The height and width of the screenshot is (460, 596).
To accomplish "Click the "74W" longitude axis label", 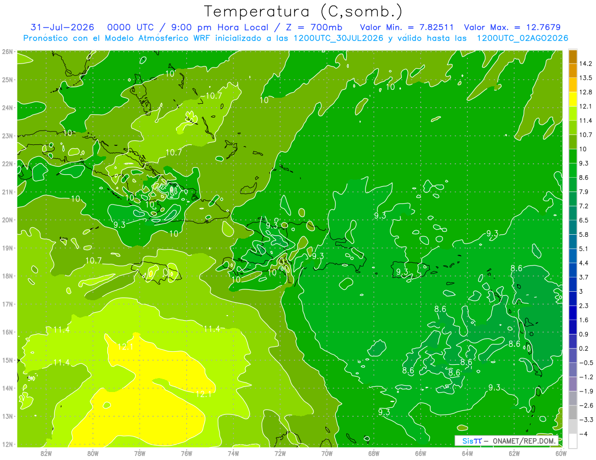I will point(233,453).
